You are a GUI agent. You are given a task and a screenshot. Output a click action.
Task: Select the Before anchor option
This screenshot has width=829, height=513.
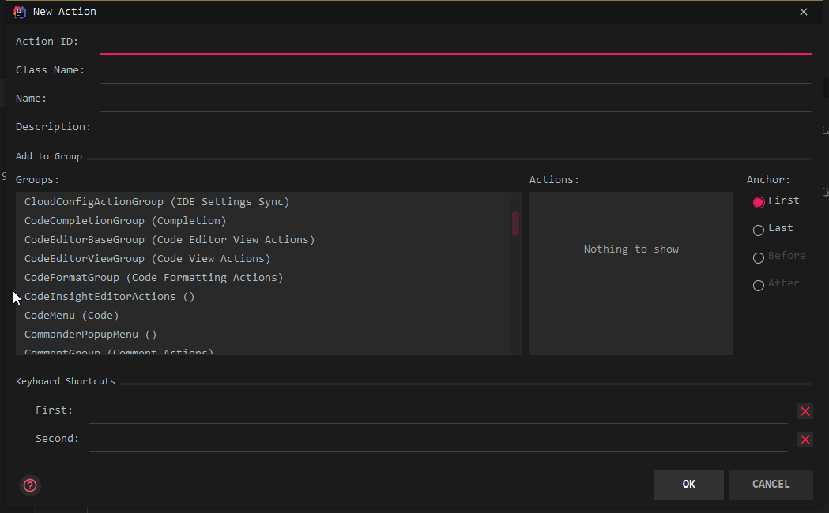[758, 256]
